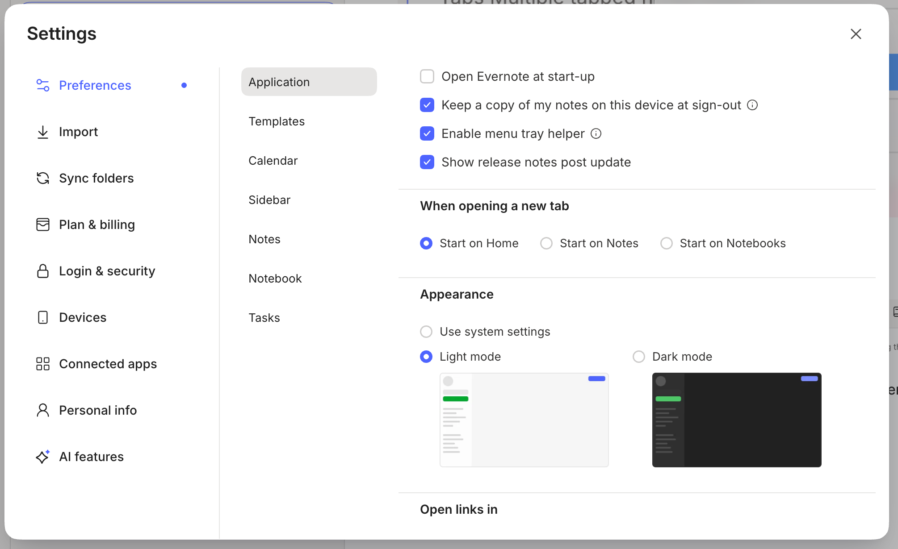Click the dark mode preview thumbnail

click(737, 420)
